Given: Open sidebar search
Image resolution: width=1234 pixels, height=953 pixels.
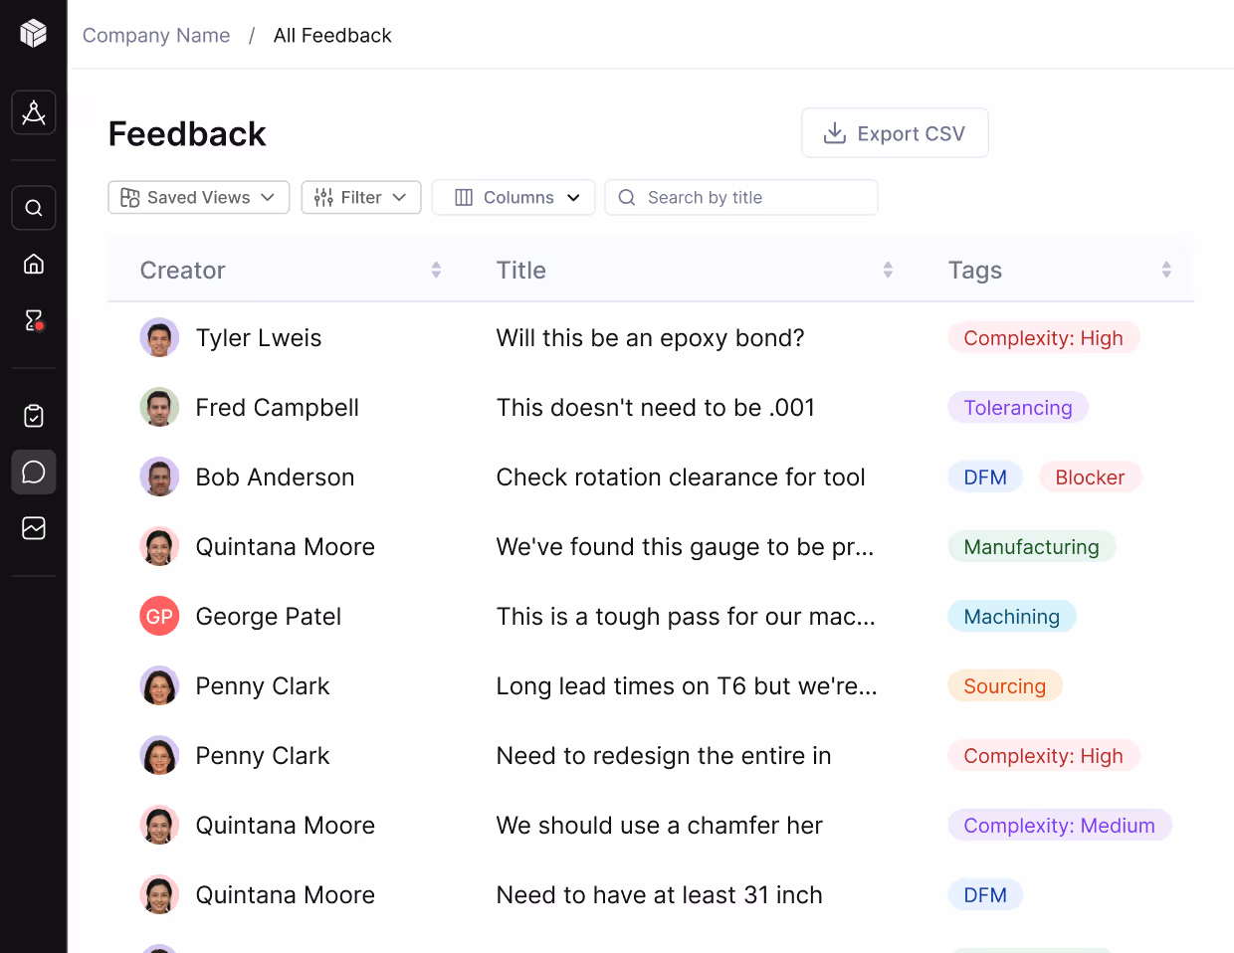Looking at the screenshot, I should [x=33, y=207].
